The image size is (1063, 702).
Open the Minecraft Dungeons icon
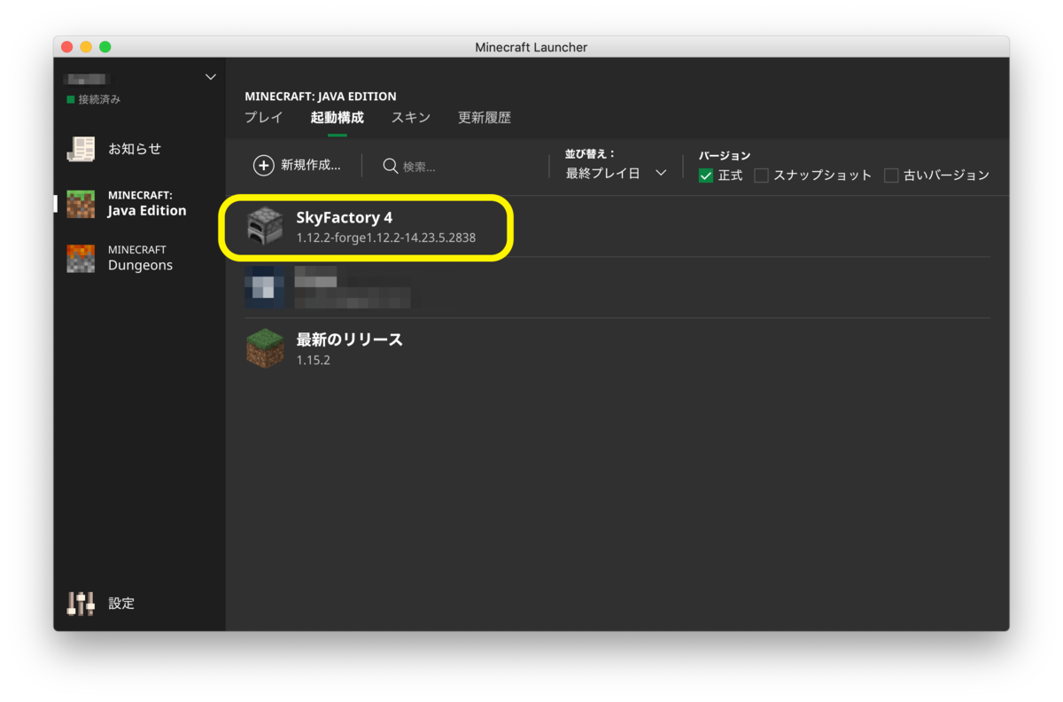pyautogui.click(x=81, y=258)
